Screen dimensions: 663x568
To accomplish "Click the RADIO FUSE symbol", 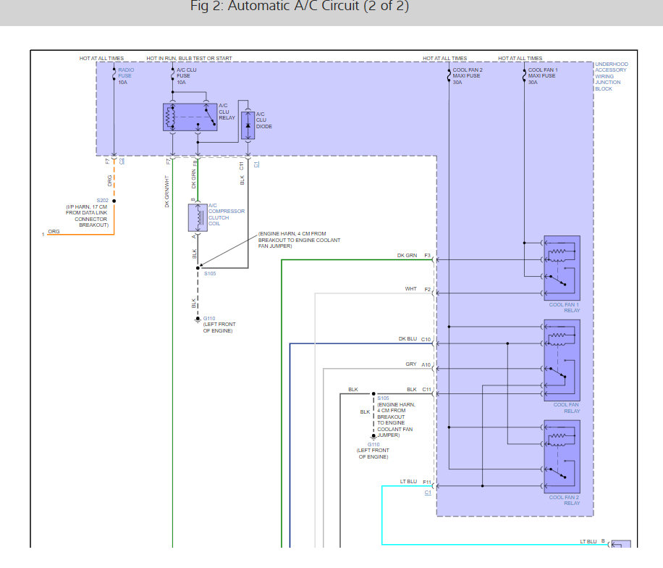I will [114, 75].
